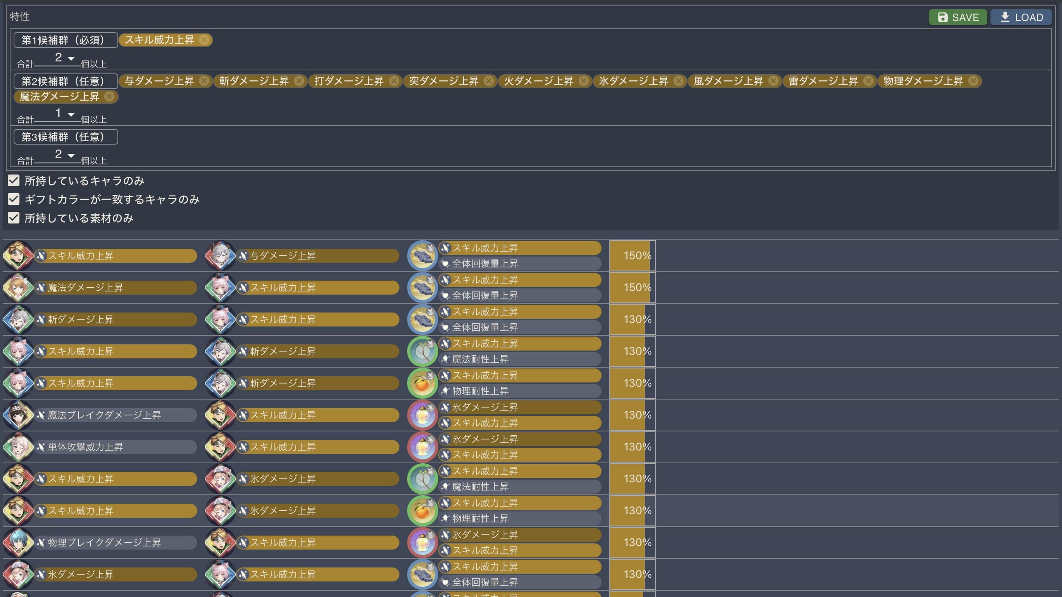Click 魔法ダメージ上昇 row character portrait

tap(18, 287)
